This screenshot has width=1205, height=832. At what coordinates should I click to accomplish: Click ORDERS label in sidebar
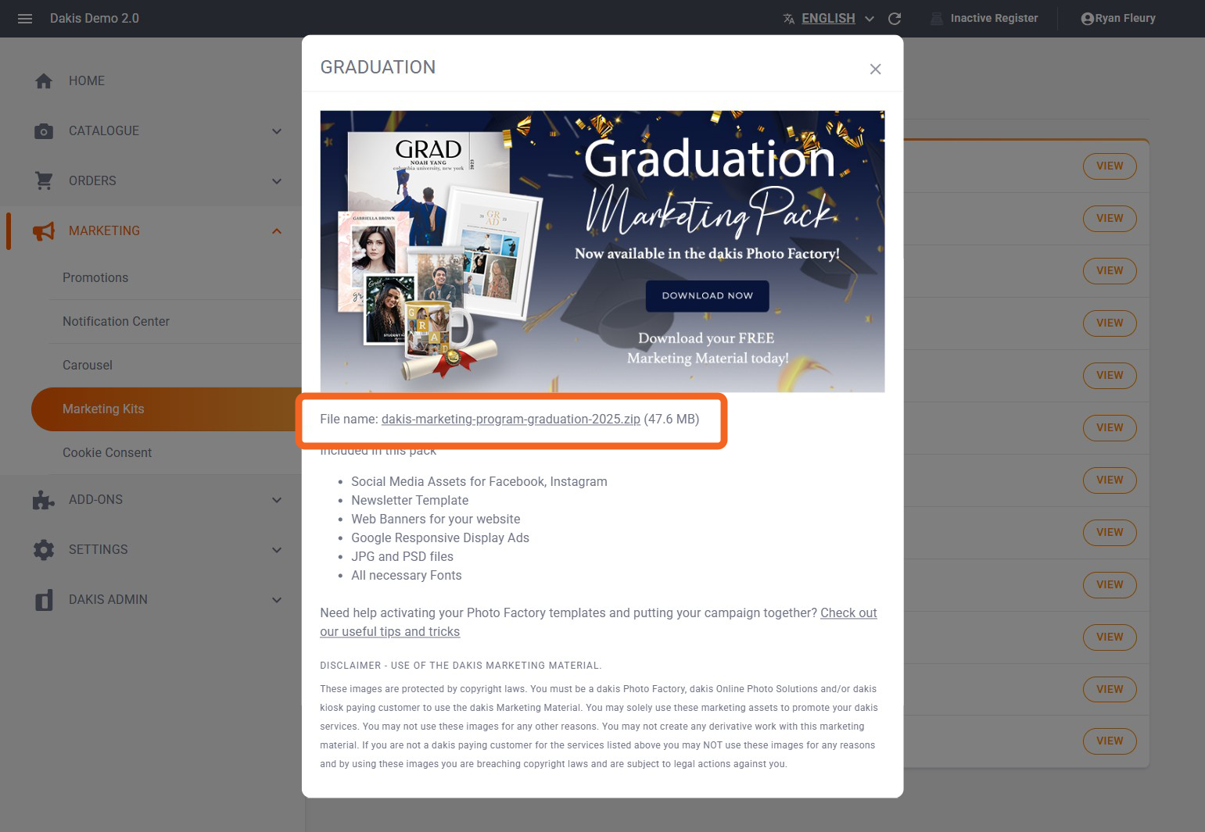92,180
